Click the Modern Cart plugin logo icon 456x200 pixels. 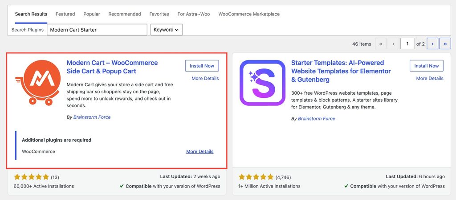click(38, 82)
